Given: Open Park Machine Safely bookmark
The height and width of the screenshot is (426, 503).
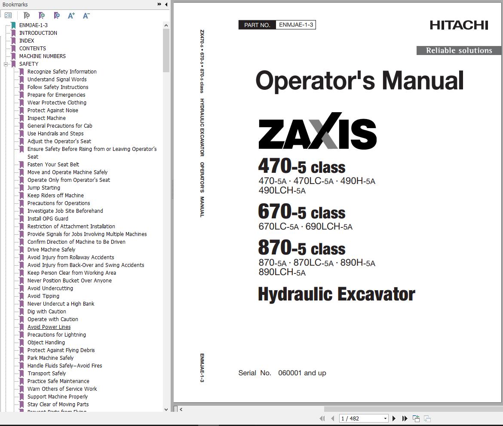Looking at the screenshot, I should tap(50, 358).
